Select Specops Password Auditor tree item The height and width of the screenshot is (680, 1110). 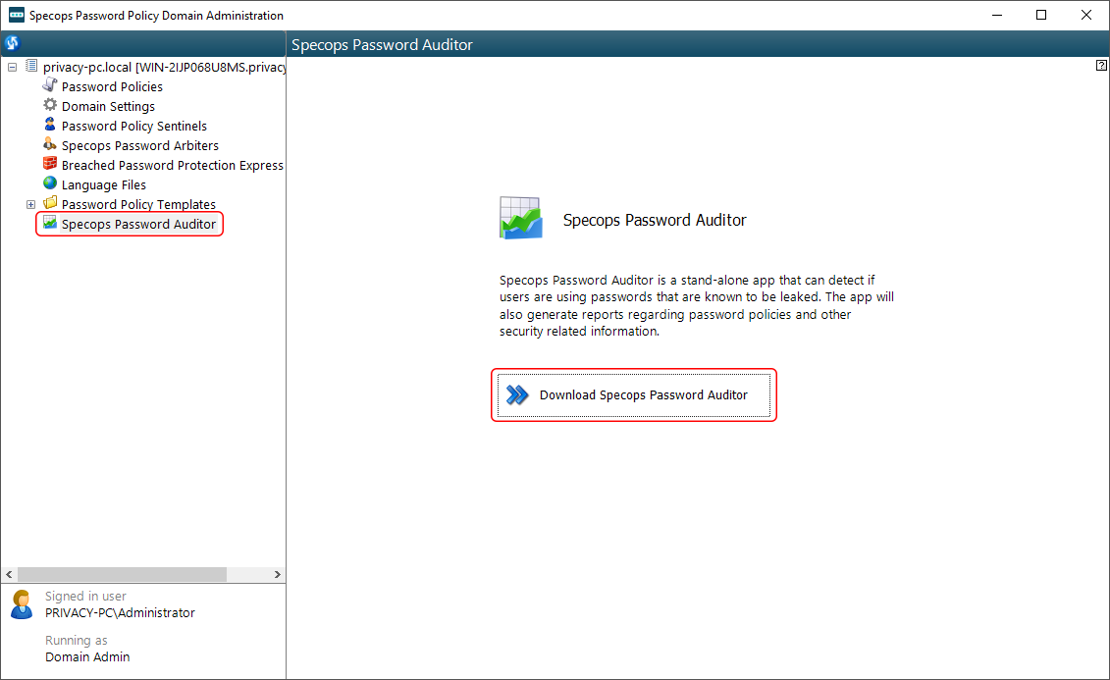point(138,225)
